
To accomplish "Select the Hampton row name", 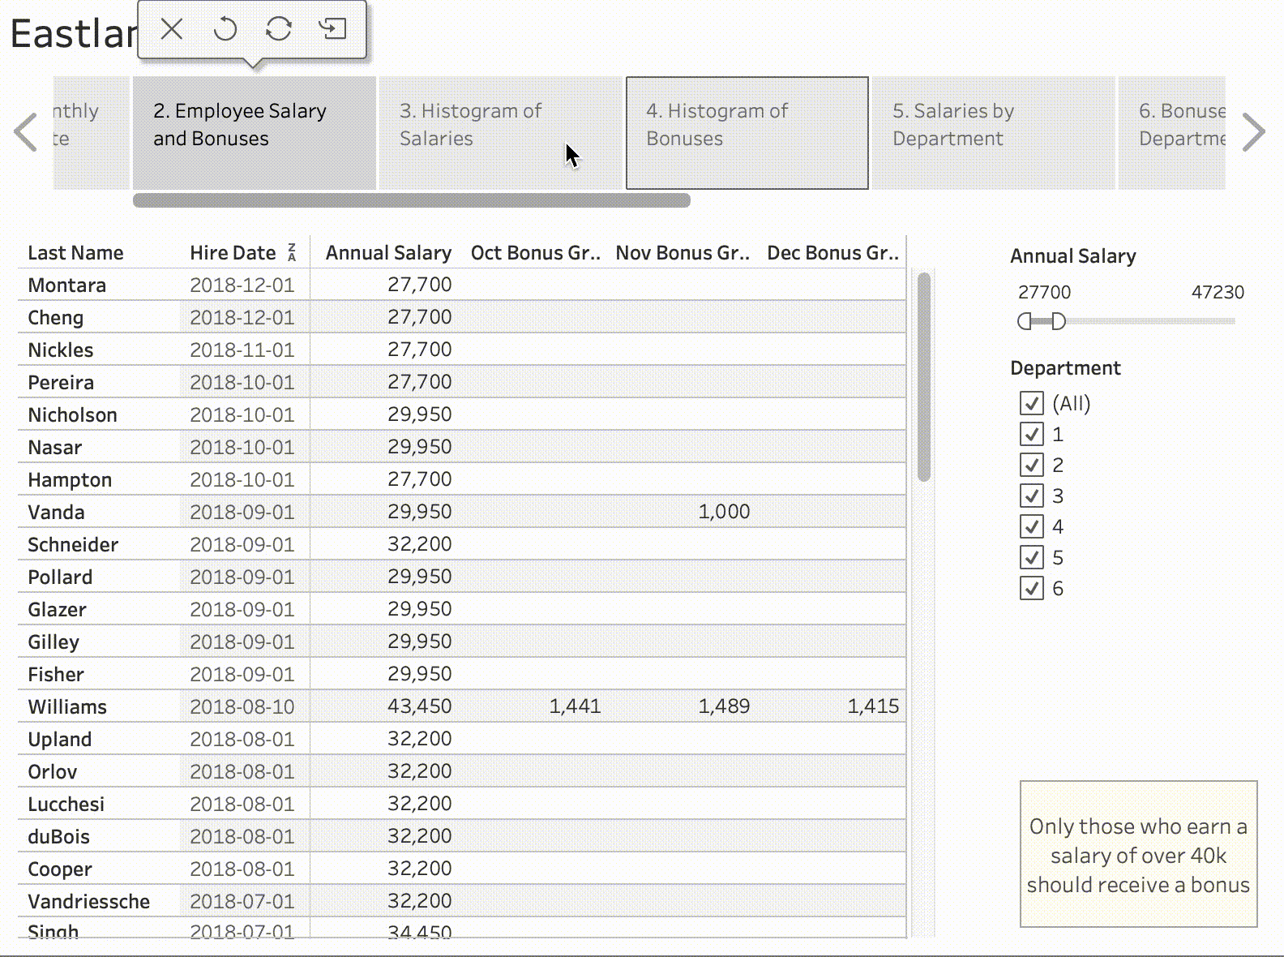I will (x=70, y=480).
